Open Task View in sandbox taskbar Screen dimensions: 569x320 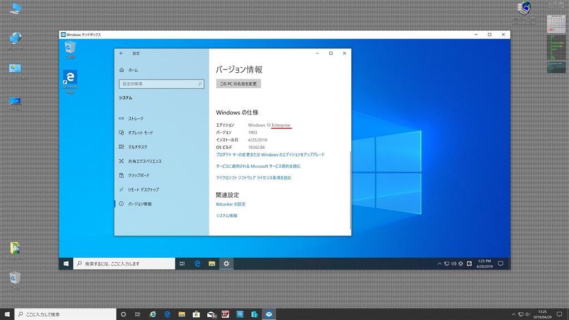tap(182, 264)
